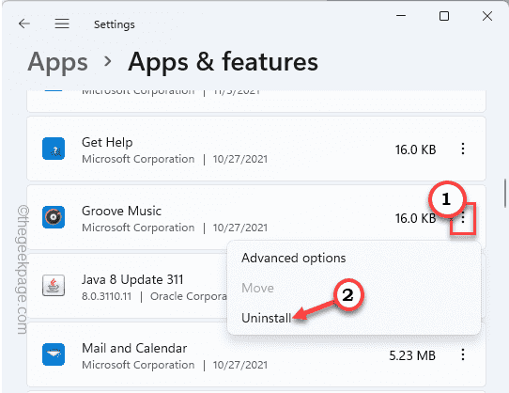This screenshot has width=509, height=393.
Task: Select the Mail and Calendar app name
Action: click(x=134, y=348)
